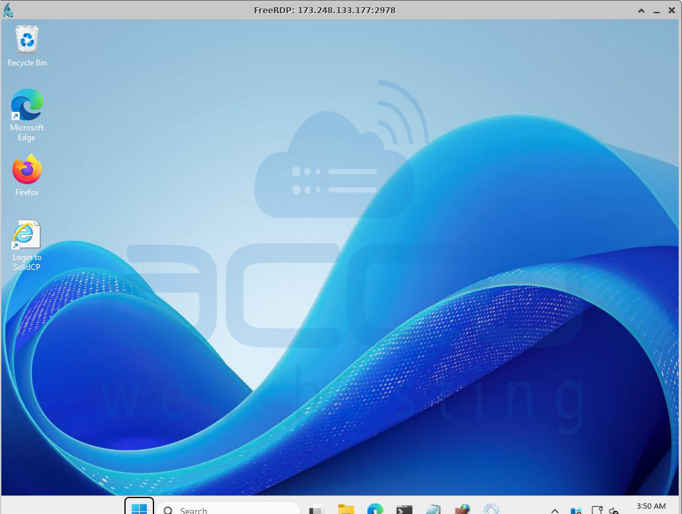The width and height of the screenshot is (682, 514).
Task: Open File Explorer from the taskbar
Action: point(346,509)
